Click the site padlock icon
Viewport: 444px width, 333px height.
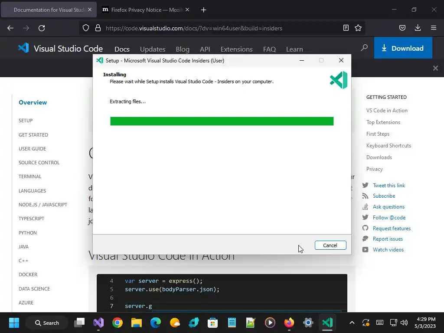(98, 28)
